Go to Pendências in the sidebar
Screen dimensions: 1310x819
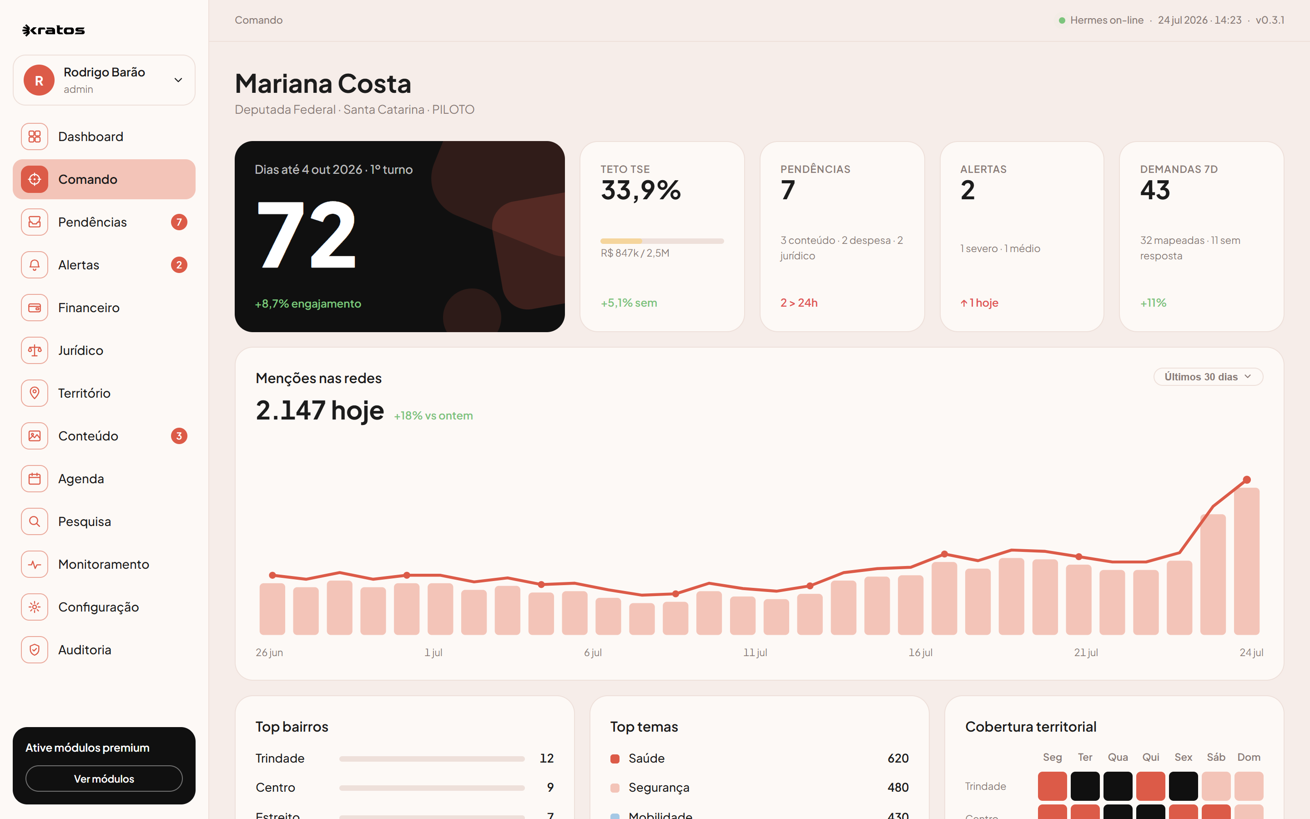104,222
